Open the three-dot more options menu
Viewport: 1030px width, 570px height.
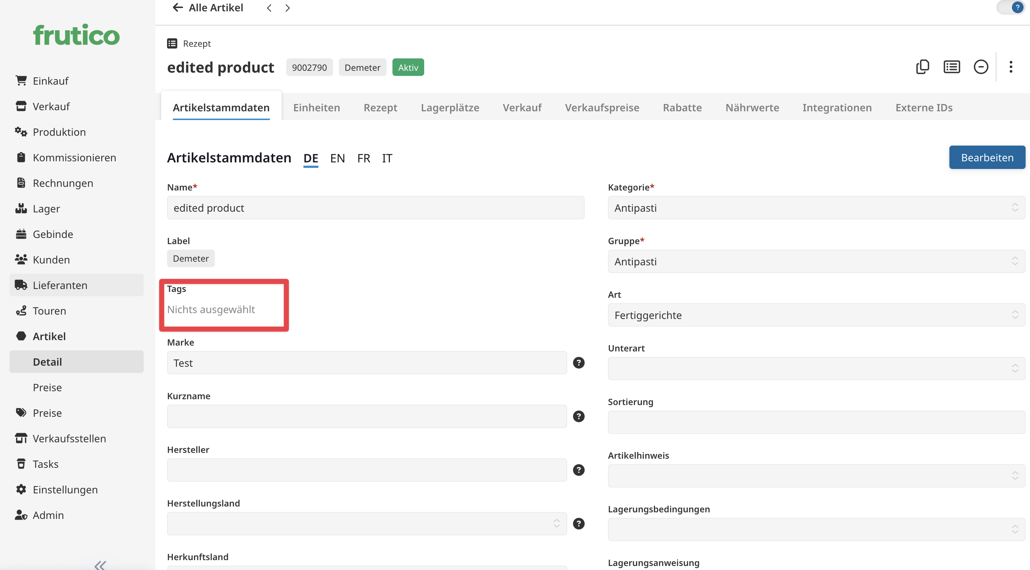(x=1010, y=67)
